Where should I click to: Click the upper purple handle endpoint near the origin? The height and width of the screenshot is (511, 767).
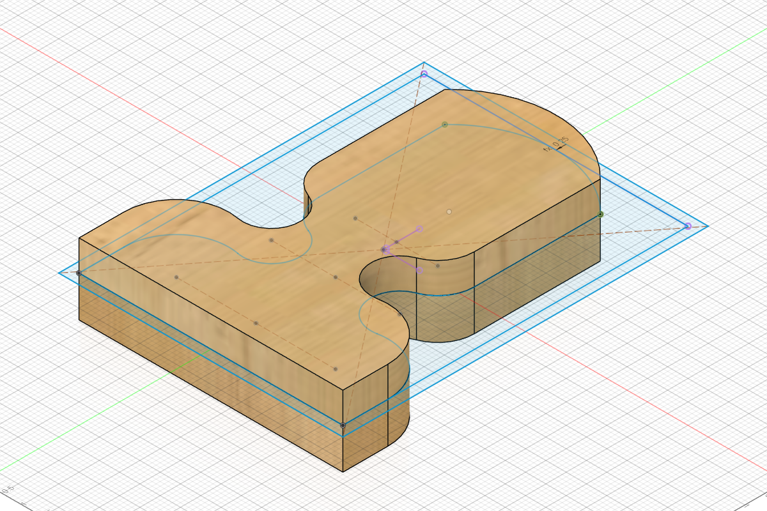click(420, 229)
